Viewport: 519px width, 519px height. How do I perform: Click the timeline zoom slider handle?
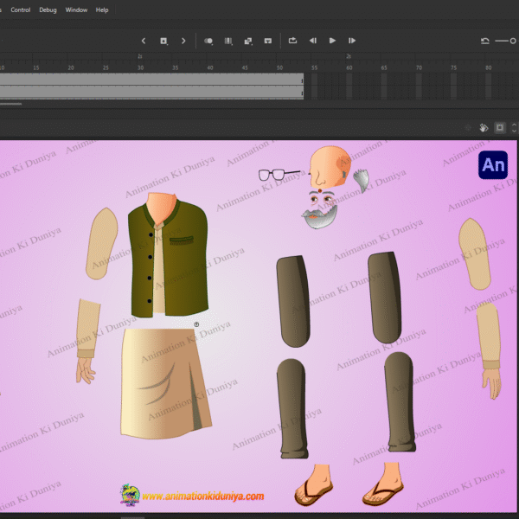coord(513,41)
